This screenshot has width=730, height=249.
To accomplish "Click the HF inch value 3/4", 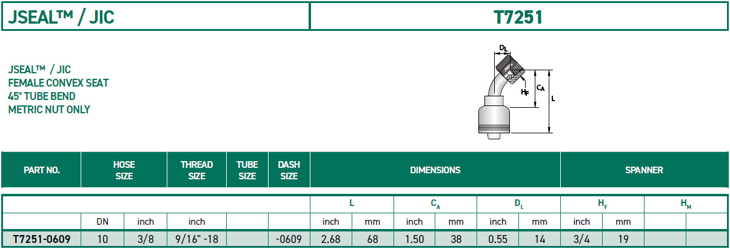I will [x=581, y=239].
